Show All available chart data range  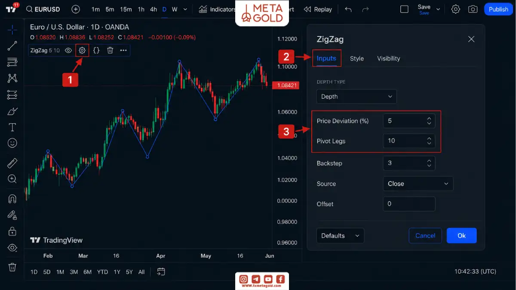tap(141, 272)
